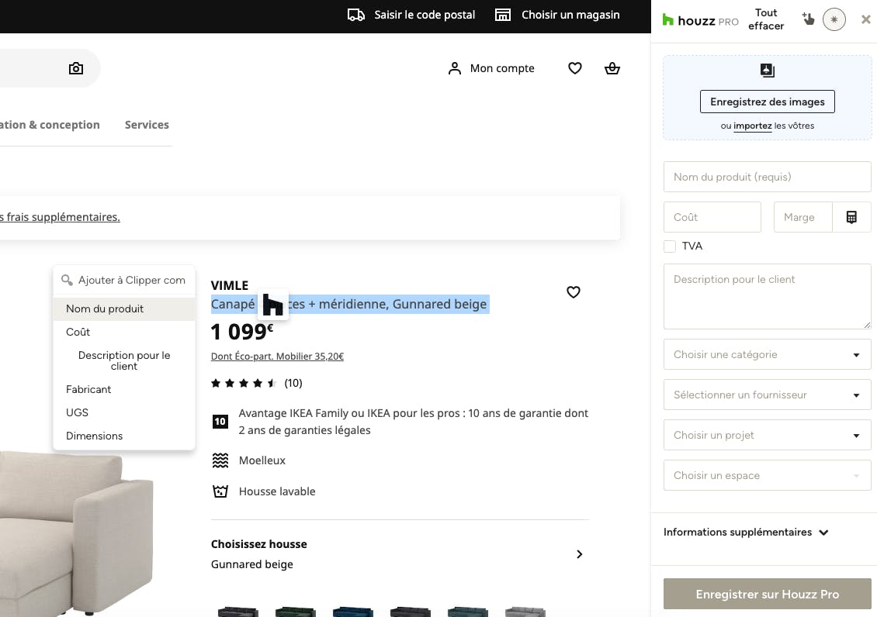Click the magnifier icon in clipper menu
The width and height of the screenshot is (877, 617).
click(67, 281)
